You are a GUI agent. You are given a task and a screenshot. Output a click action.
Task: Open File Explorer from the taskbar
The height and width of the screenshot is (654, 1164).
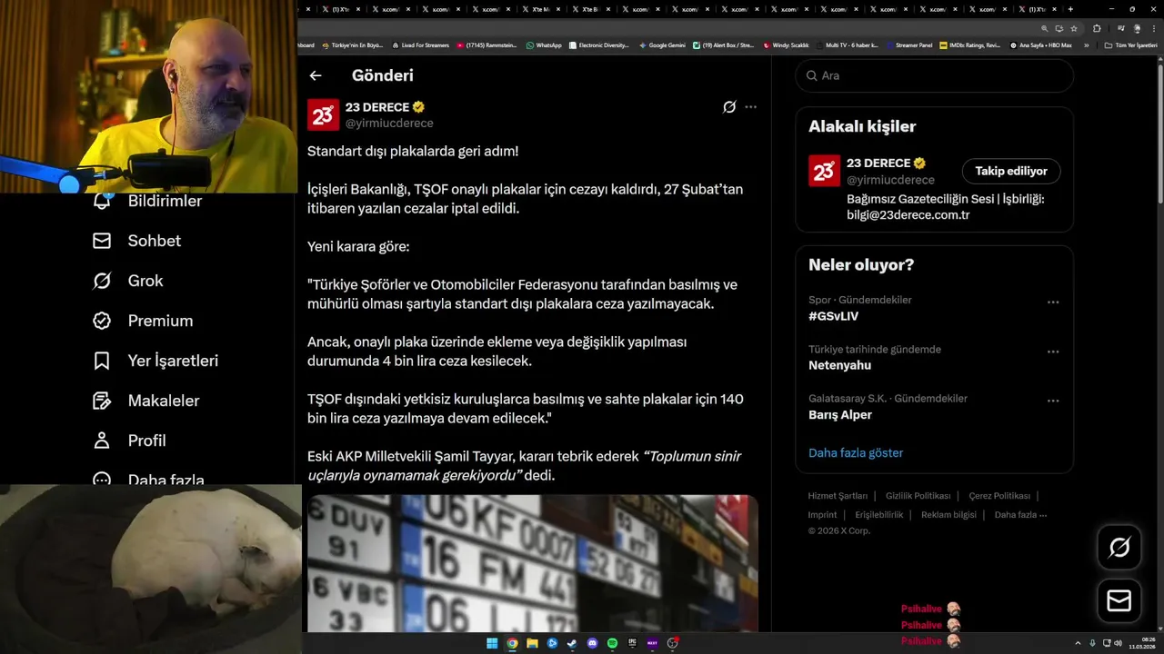coord(532,643)
